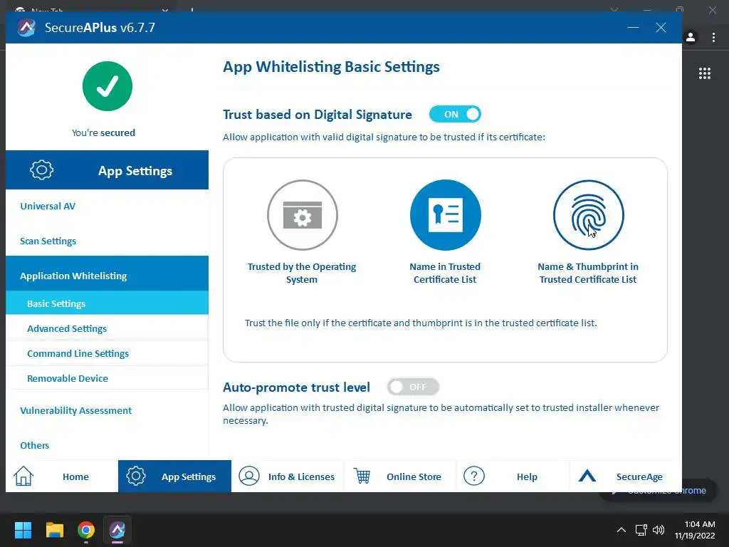Turn off Trust based on Digital Signature
The image size is (729, 547).
tap(455, 115)
